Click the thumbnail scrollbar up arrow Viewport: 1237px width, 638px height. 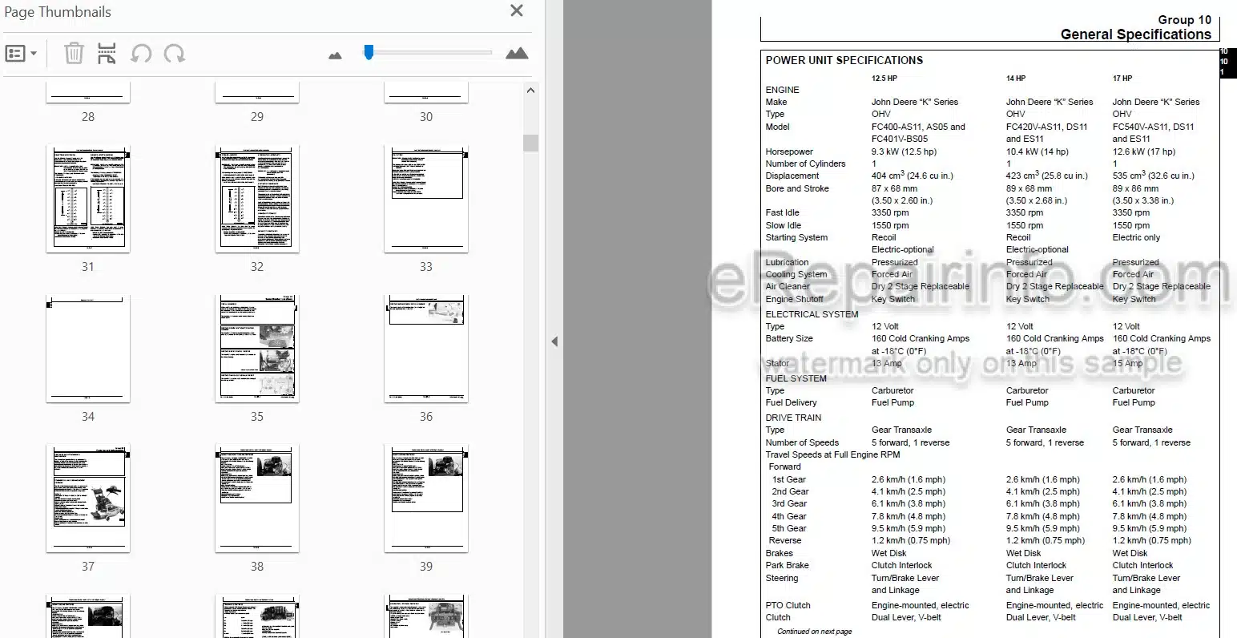[530, 91]
